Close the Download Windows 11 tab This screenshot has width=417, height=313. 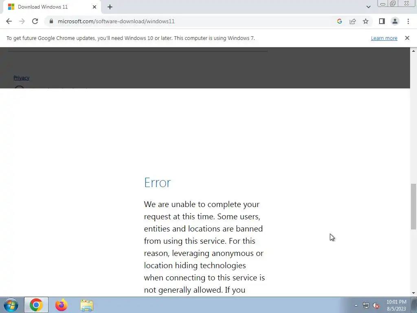click(94, 7)
